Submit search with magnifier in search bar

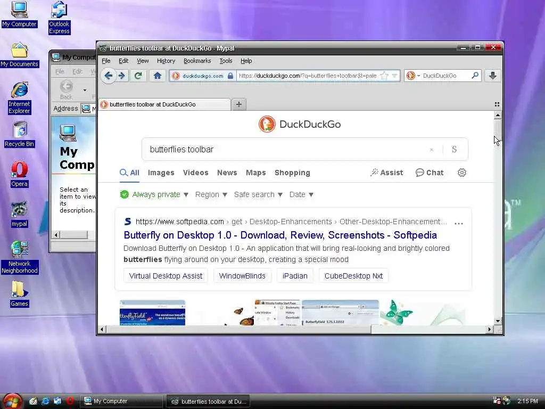pos(475,75)
